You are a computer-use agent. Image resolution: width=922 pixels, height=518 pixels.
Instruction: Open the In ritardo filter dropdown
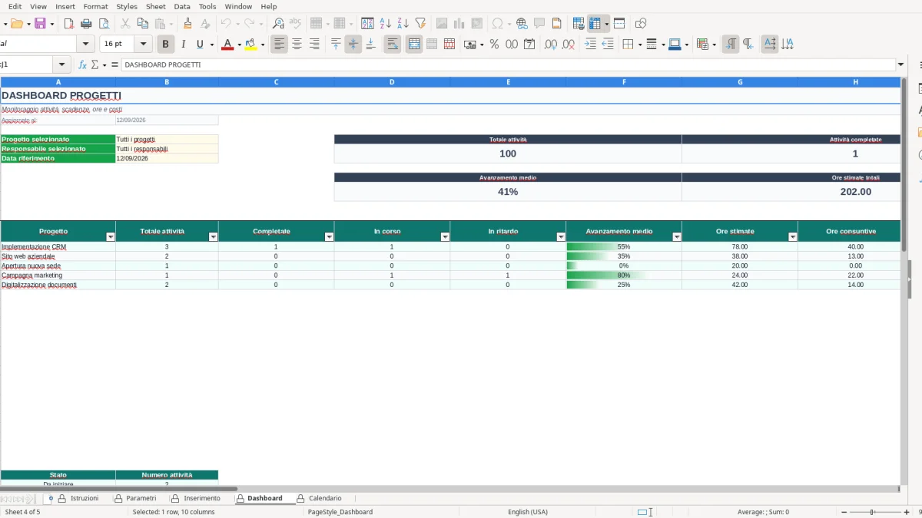[x=561, y=237]
